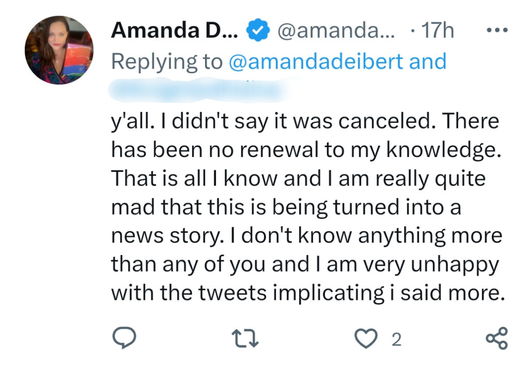Image resolution: width=529 pixels, height=366 pixels.
Task: Open the three-dot more options menu
Action: pos(497,31)
